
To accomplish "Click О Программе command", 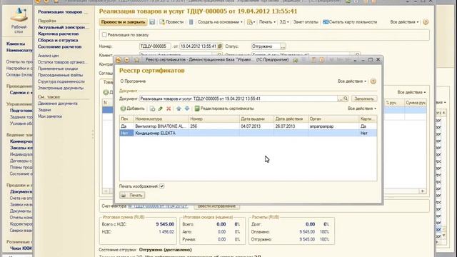I will point(133,81).
